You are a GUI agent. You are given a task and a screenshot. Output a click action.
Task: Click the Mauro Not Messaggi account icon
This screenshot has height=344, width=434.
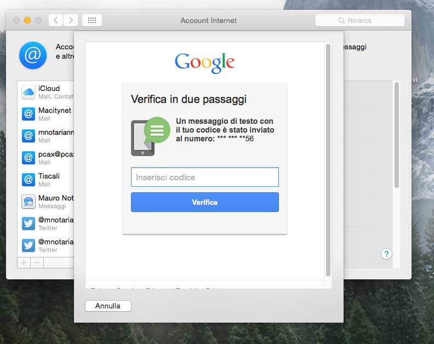tap(28, 202)
